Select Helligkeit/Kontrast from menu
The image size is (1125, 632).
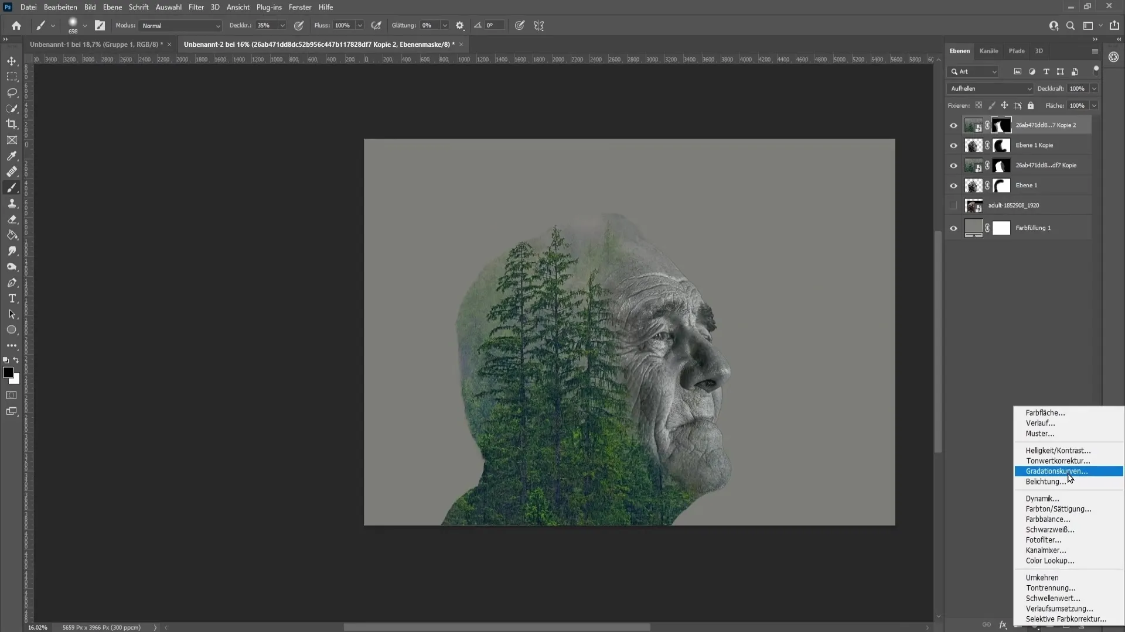[x=1058, y=450]
